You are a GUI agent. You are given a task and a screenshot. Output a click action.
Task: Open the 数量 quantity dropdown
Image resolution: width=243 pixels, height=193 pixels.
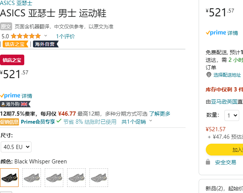232,115
